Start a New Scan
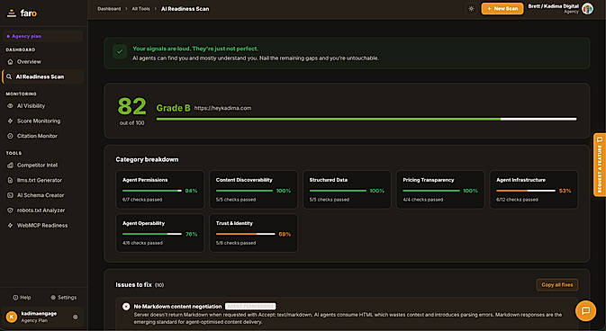The width and height of the screenshot is (606, 331). [x=502, y=9]
